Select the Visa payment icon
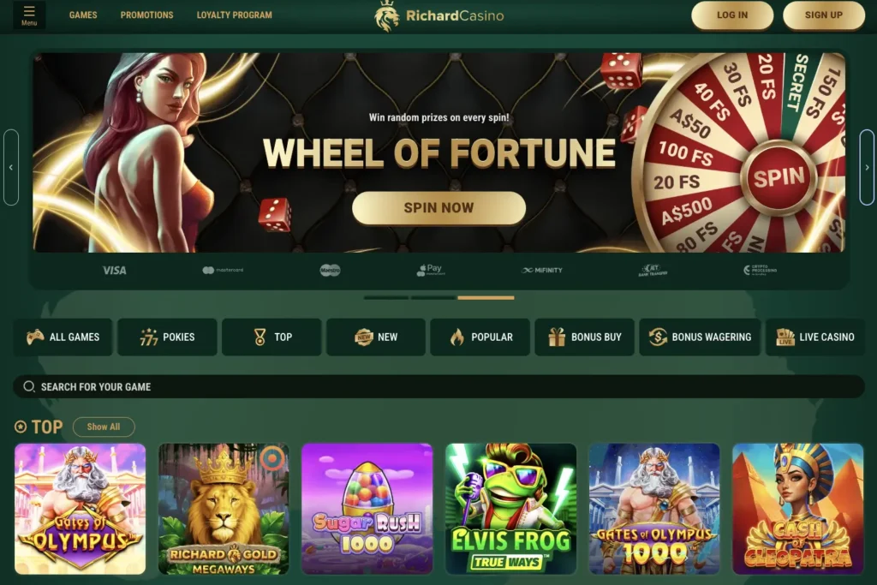The image size is (877, 585). point(114,270)
